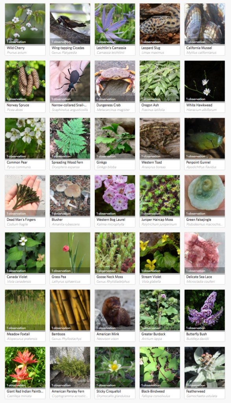231x403 pixels.
Task: Open the Penpoint Gunnel name link
Action: coord(198,163)
